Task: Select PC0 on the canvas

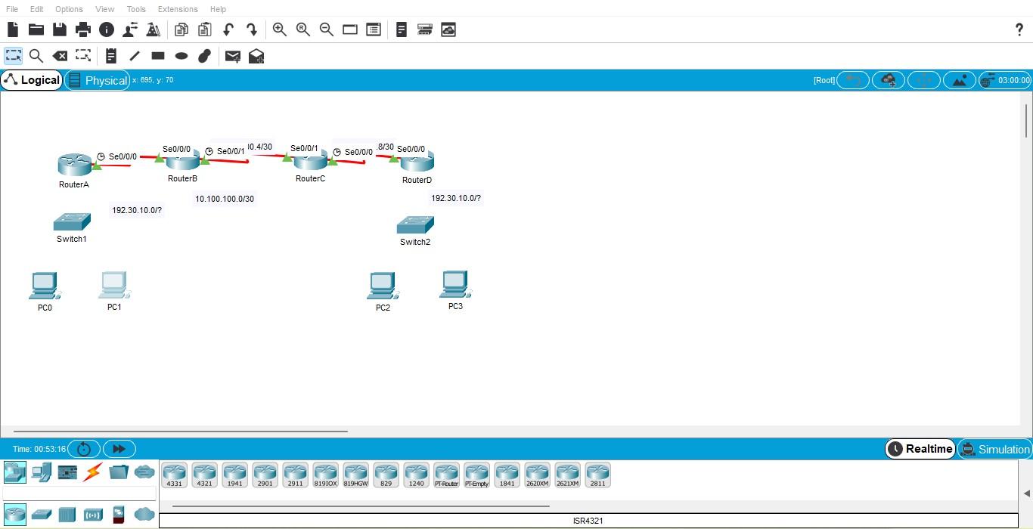Action: (x=44, y=286)
